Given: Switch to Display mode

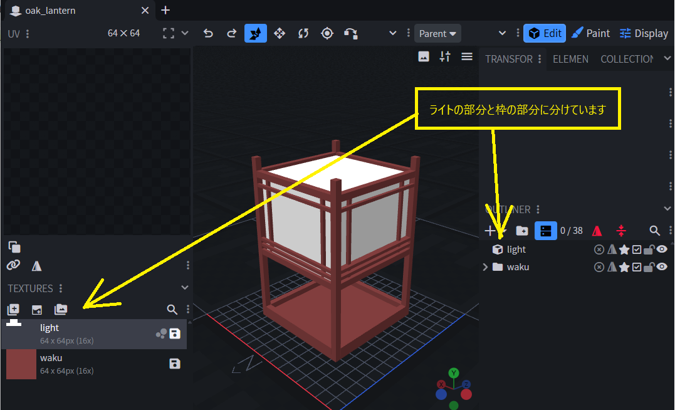Looking at the screenshot, I should click(644, 33).
